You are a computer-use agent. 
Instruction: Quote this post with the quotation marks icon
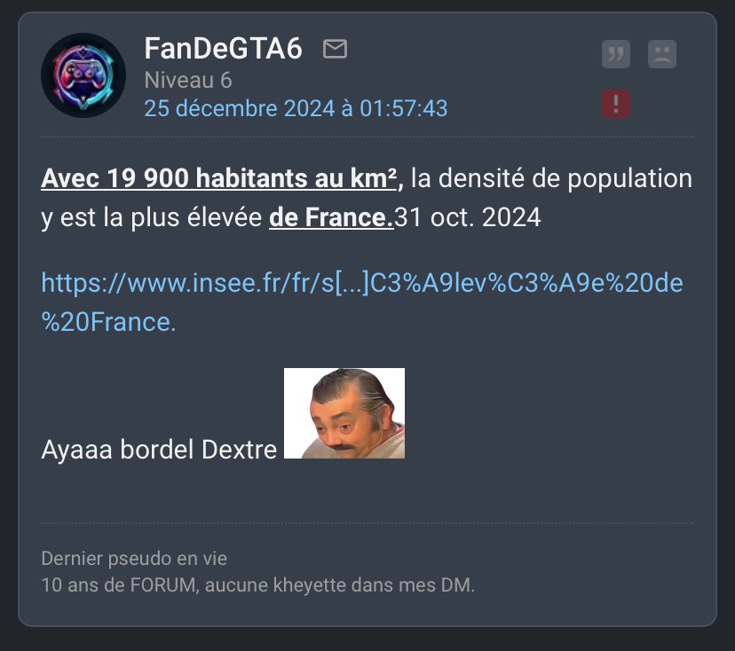(x=615, y=54)
